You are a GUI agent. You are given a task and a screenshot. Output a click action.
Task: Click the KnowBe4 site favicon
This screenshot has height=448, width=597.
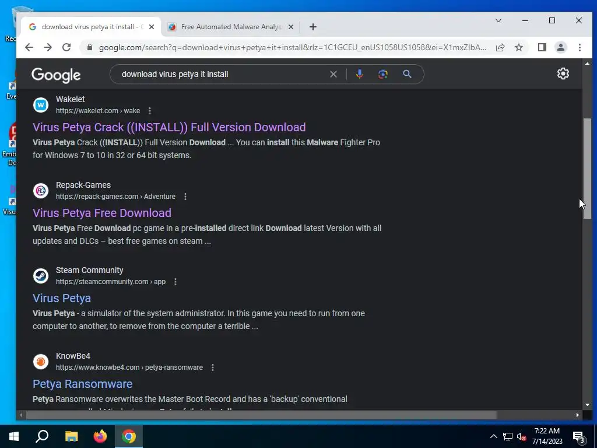tap(41, 362)
